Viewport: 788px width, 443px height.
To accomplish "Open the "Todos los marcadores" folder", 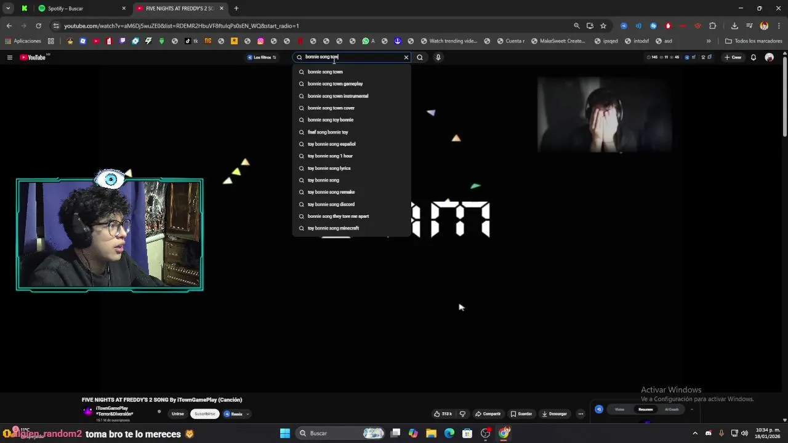I will pos(754,41).
